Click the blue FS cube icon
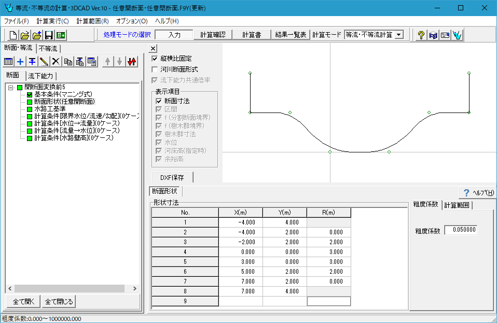This screenshot has height=323, width=497. coord(433,35)
